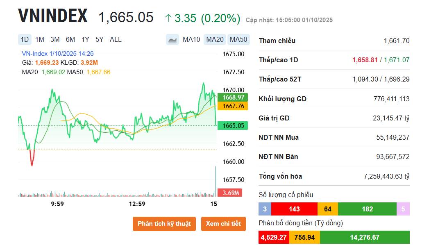Click the index value 1,665.05 in header

[x=126, y=17]
